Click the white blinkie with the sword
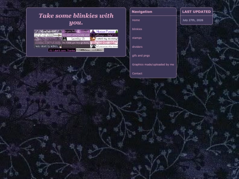Viewport: 239px width, 179px height. click(48, 35)
